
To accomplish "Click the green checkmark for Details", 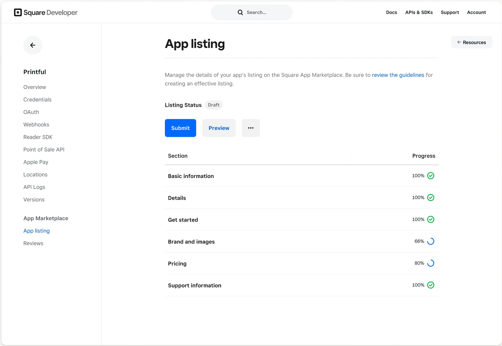I will pyautogui.click(x=431, y=198).
